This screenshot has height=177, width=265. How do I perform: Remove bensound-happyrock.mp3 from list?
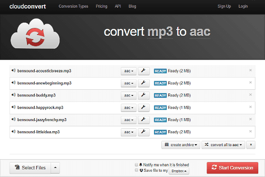click(251, 107)
